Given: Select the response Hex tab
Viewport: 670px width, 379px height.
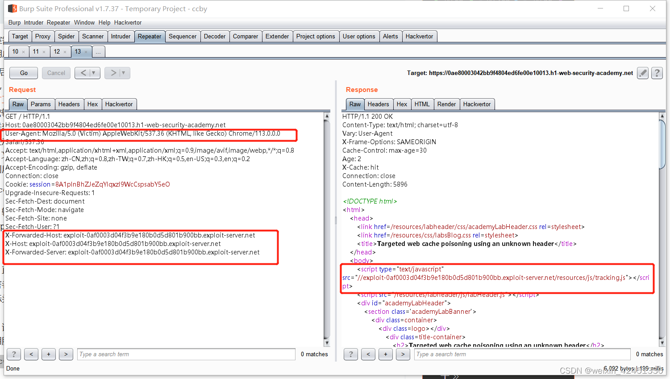Looking at the screenshot, I should pos(402,104).
